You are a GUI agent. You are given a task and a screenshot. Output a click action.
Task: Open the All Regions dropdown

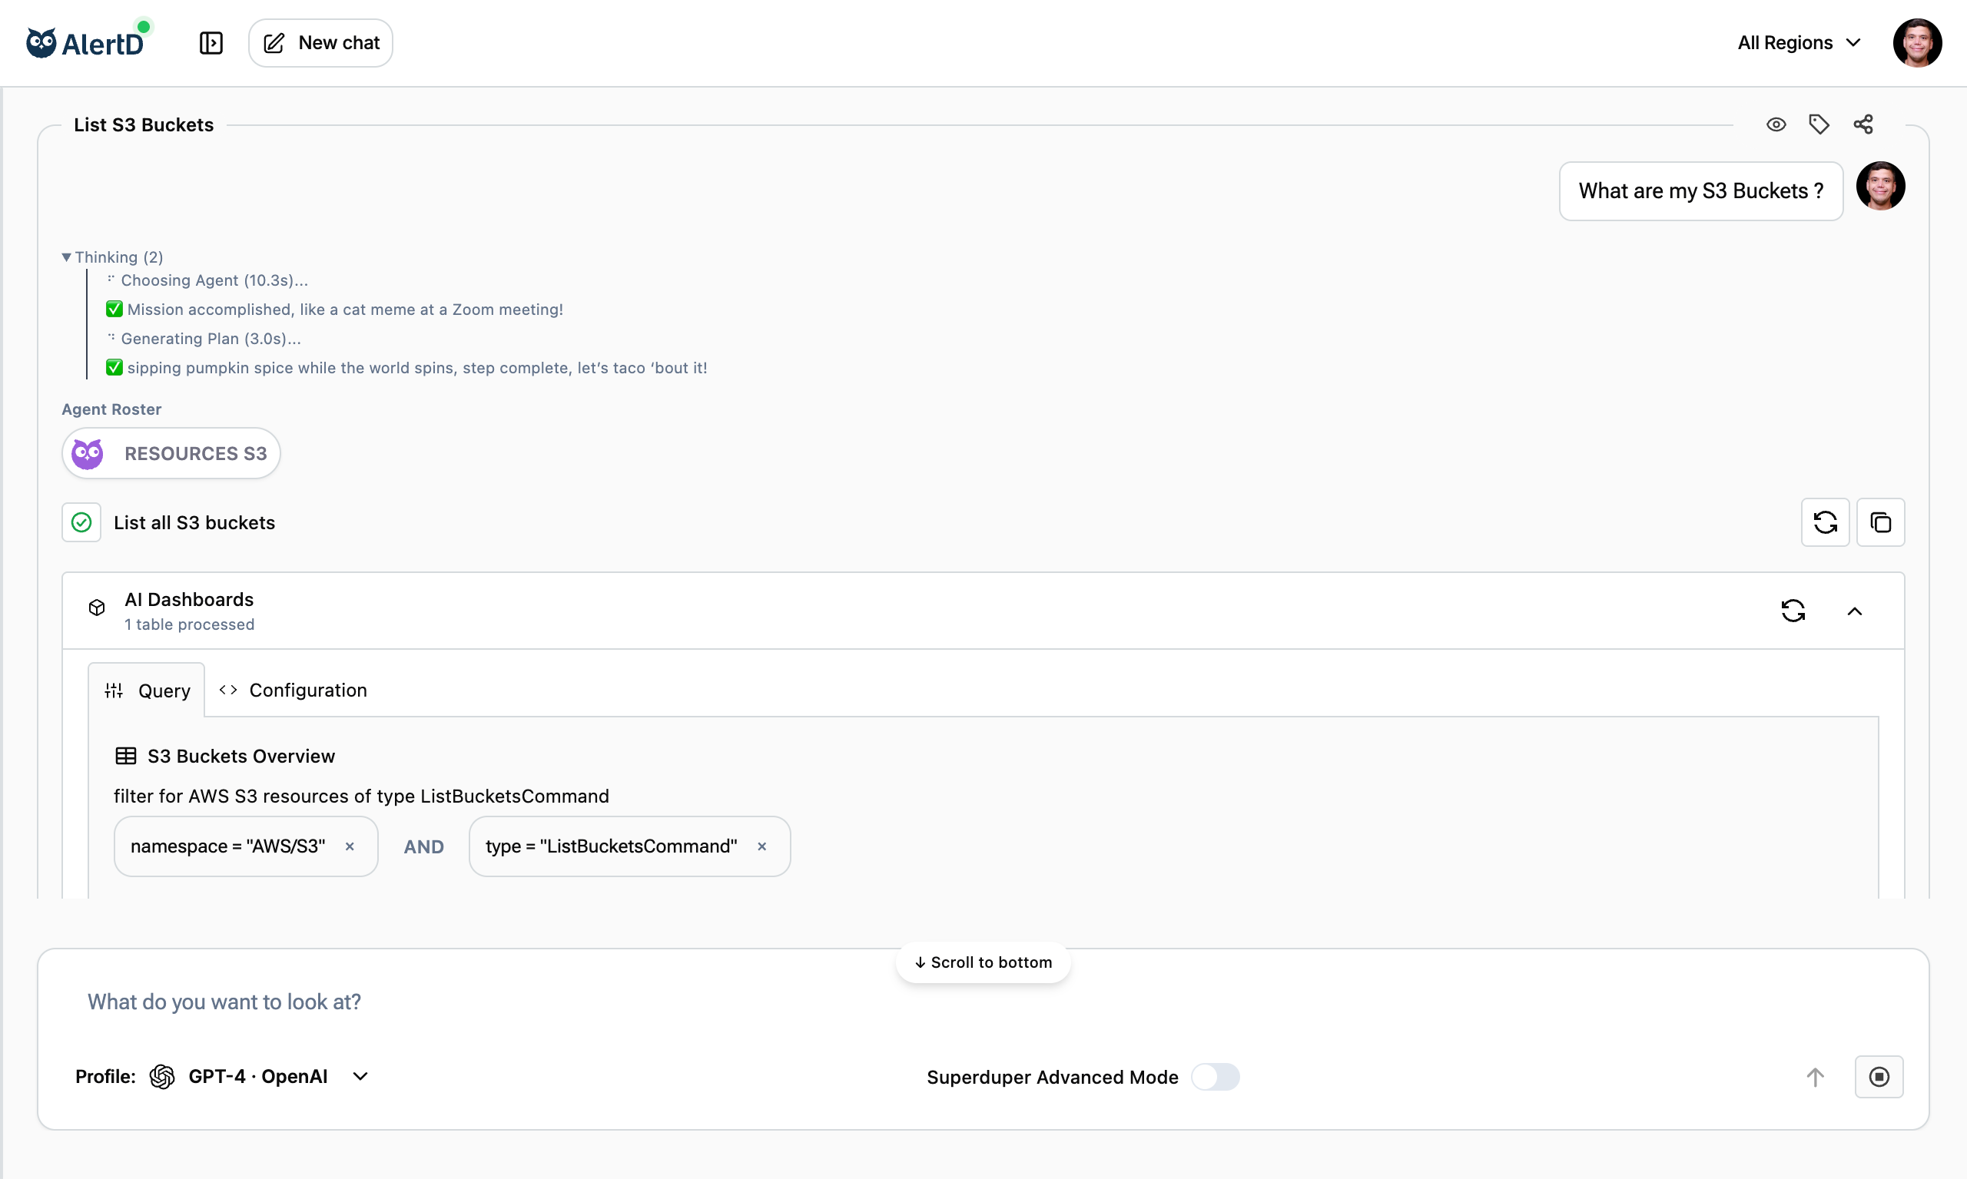pos(1799,43)
